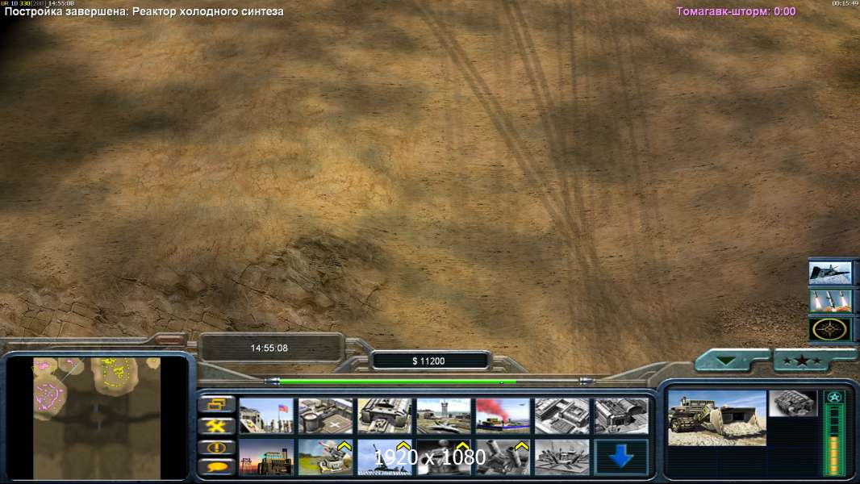Click the last greyed-out hangar building in the top row

[x=621, y=416]
